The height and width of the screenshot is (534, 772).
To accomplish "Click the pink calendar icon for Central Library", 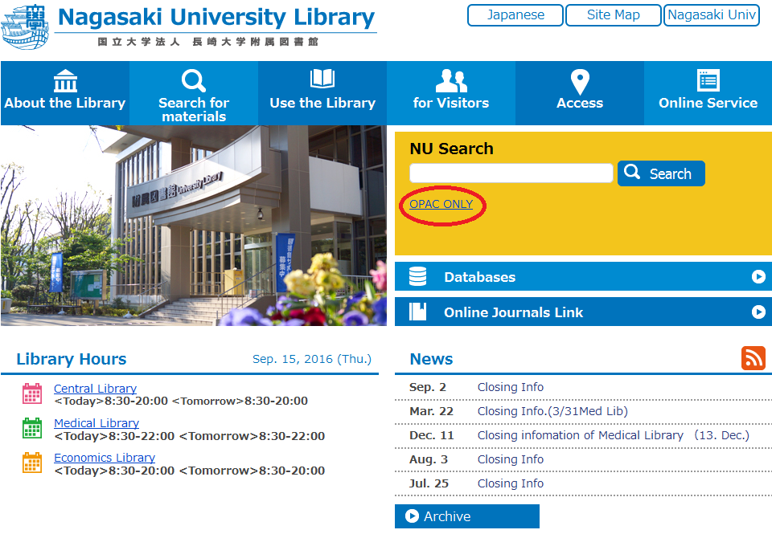I will (32, 393).
